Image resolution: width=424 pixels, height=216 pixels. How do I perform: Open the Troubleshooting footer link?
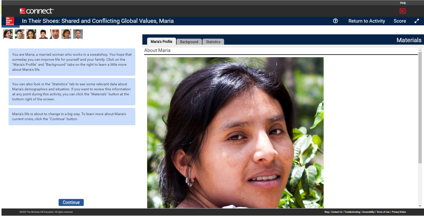click(x=352, y=212)
